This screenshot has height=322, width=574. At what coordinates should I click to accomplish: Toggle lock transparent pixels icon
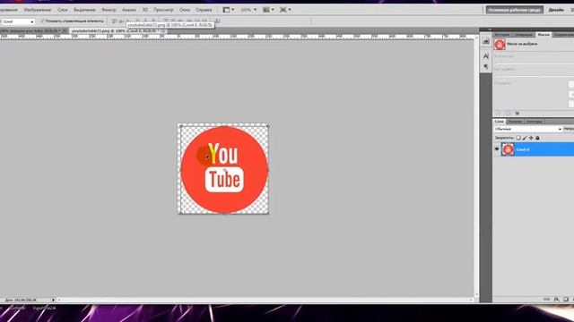[x=518, y=138]
